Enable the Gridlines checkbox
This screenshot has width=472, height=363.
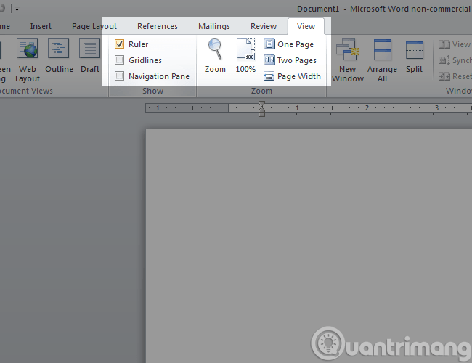click(x=120, y=60)
